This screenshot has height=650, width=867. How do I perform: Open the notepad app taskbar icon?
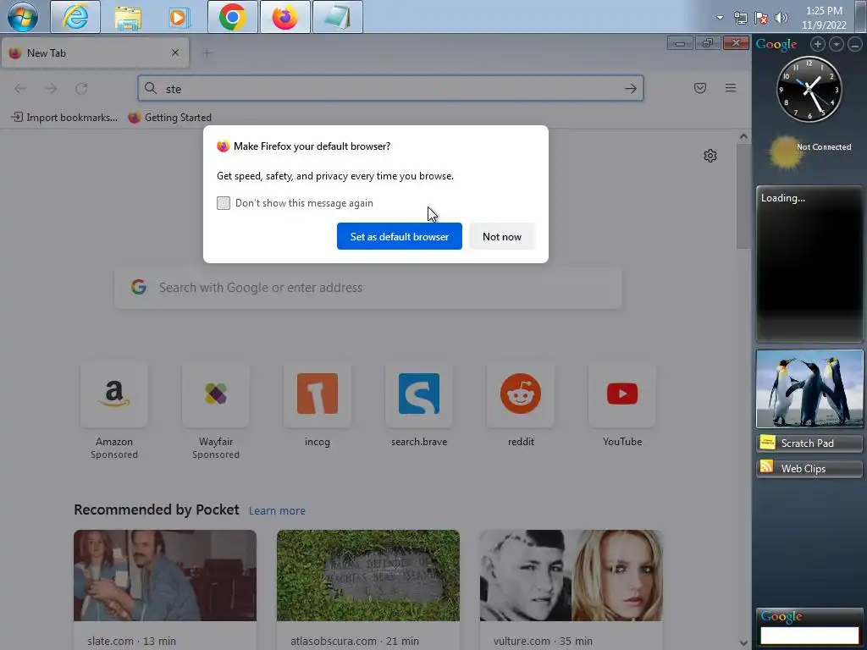coord(338,17)
